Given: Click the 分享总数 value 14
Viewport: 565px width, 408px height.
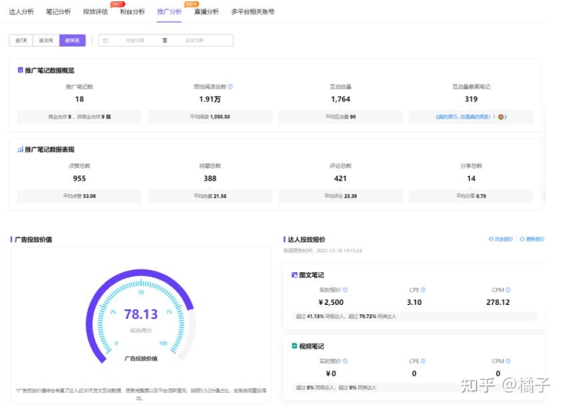Looking at the screenshot, I should (471, 178).
